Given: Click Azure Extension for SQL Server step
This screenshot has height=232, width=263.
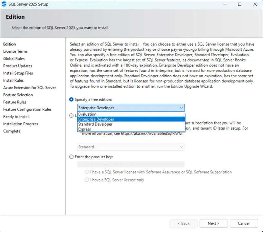Looking at the screenshot, I should point(30,88).
